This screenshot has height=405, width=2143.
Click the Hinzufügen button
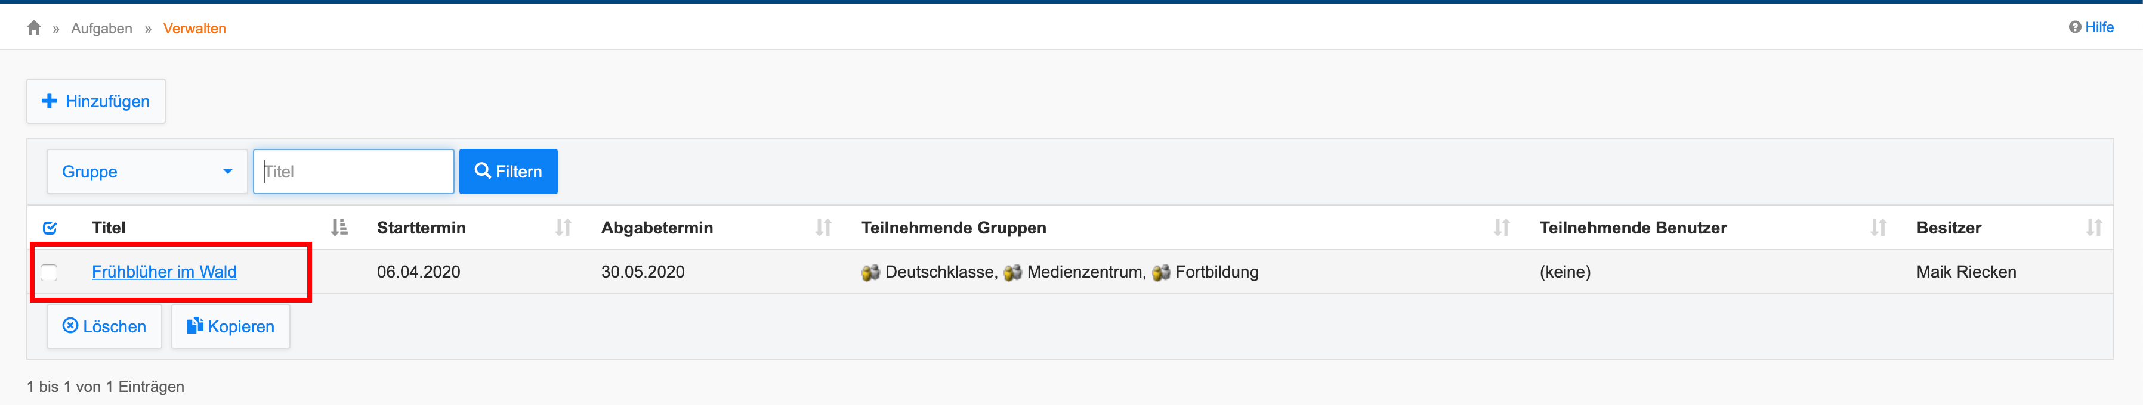click(x=95, y=101)
